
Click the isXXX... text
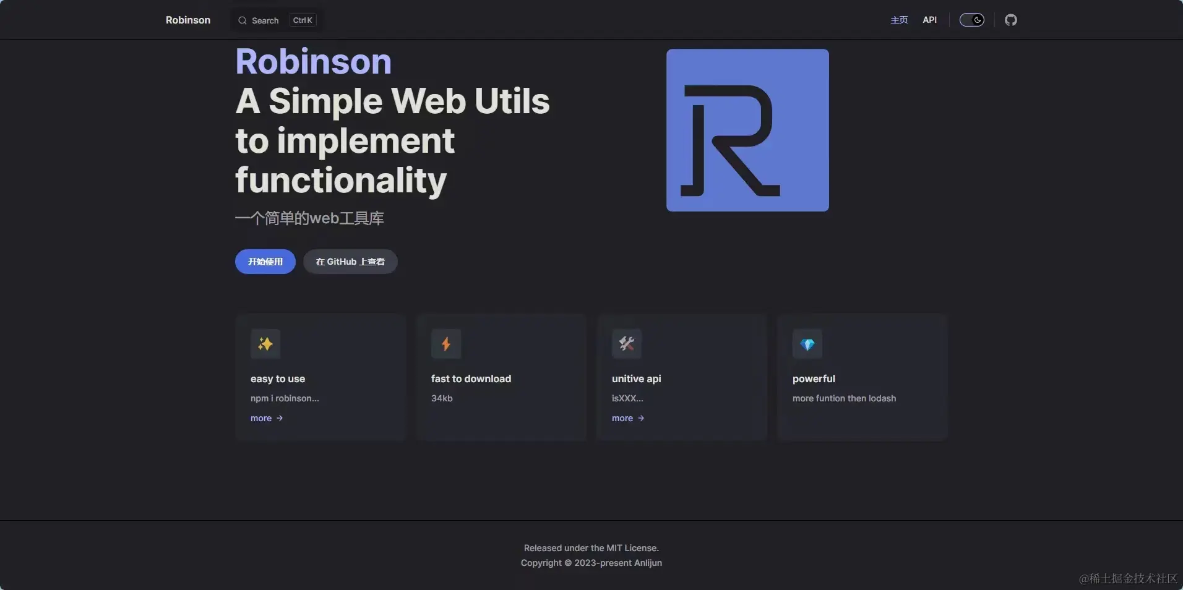coord(627,398)
